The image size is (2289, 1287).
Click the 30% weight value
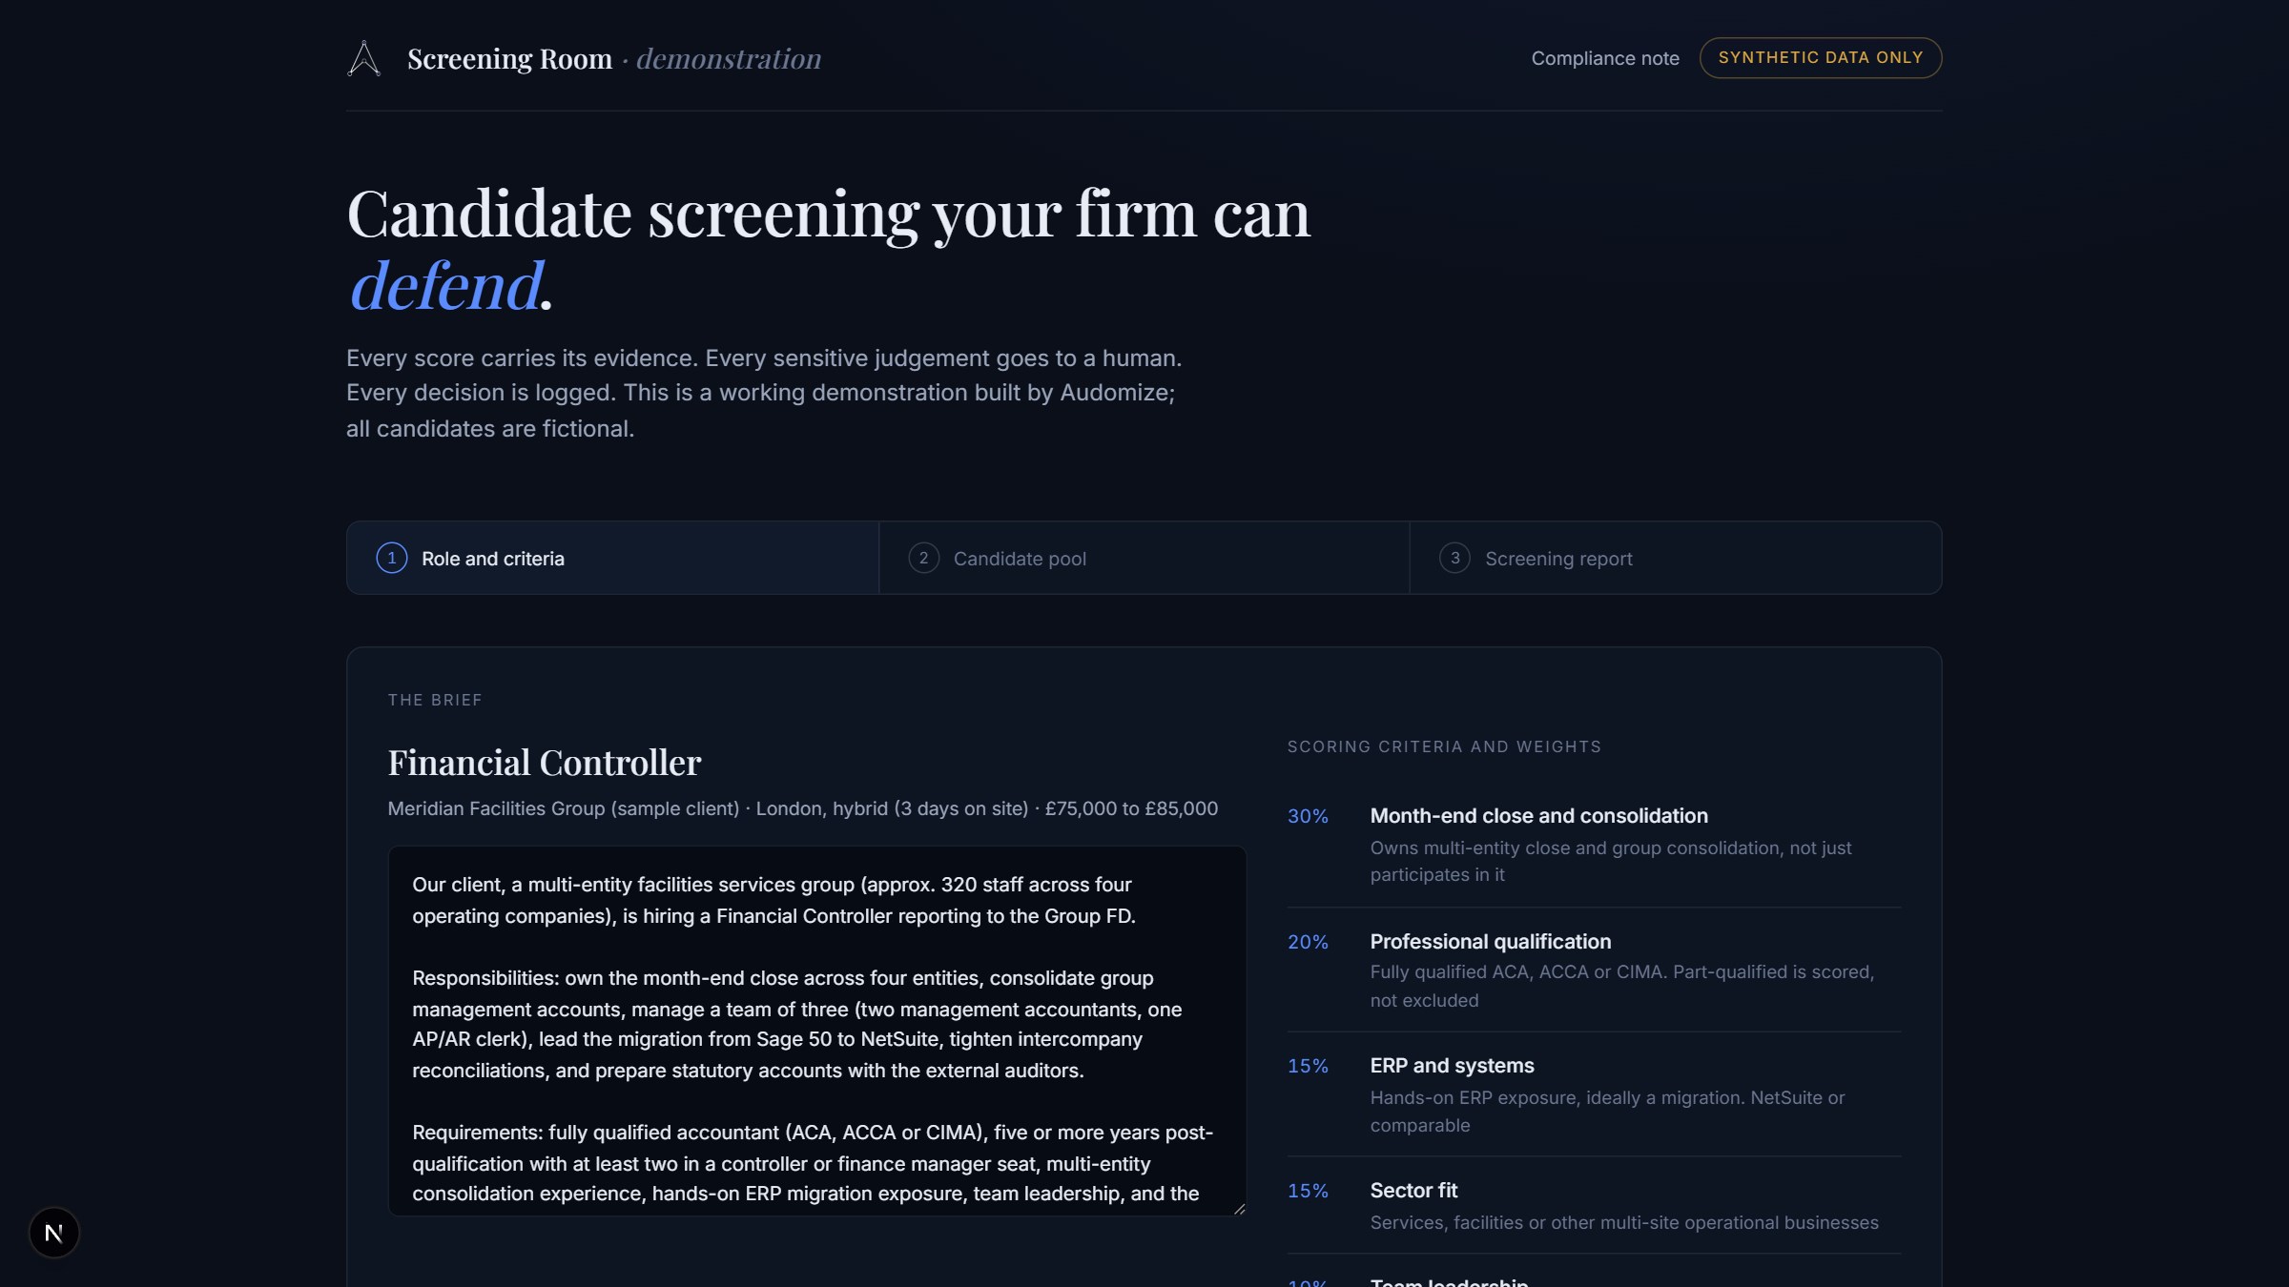[x=1308, y=816]
